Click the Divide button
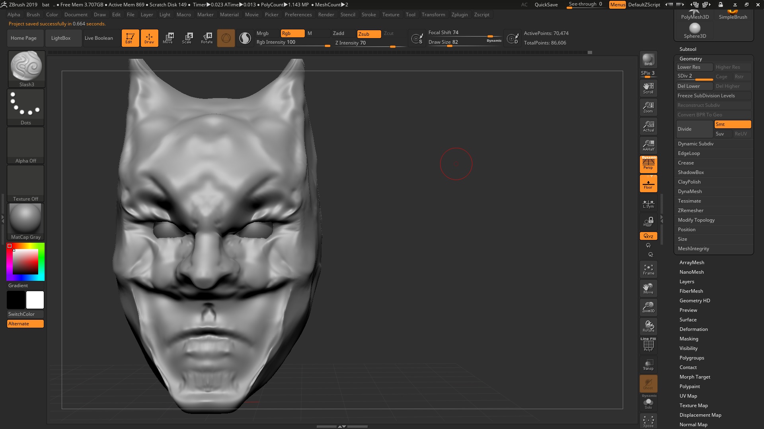The width and height of the screenshot is (764, 429). (694, 129)
